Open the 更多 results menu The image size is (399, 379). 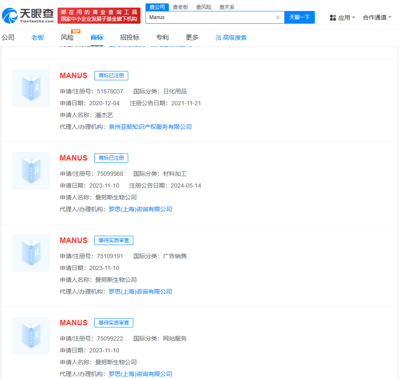coord(192,37)
